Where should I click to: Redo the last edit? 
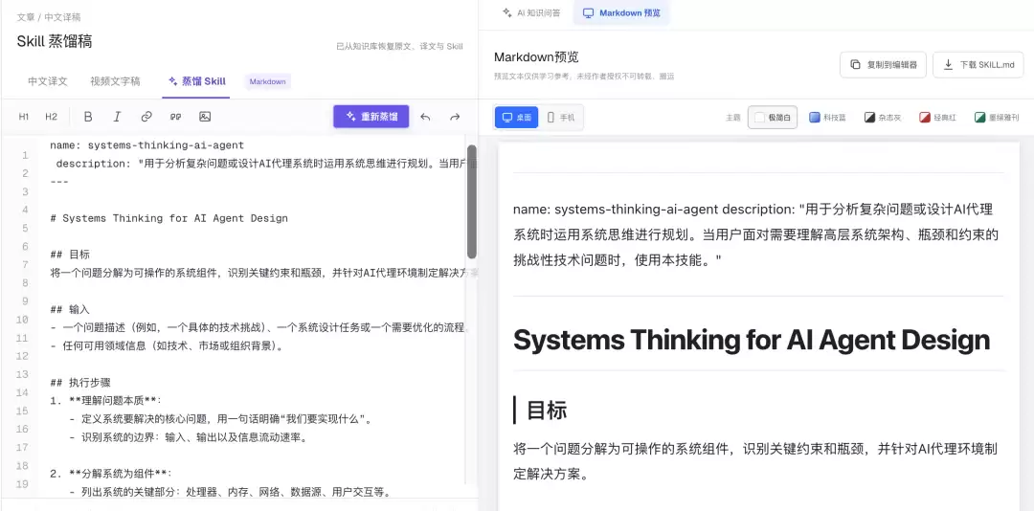[455, 117]
